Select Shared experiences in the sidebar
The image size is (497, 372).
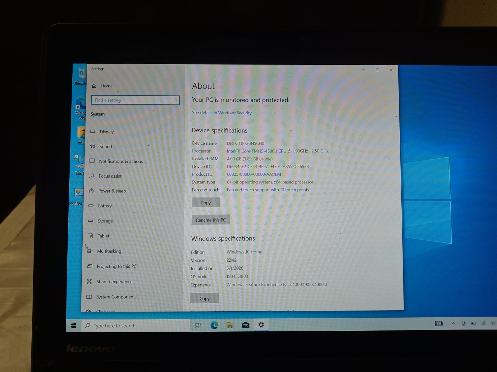point(115,281)
